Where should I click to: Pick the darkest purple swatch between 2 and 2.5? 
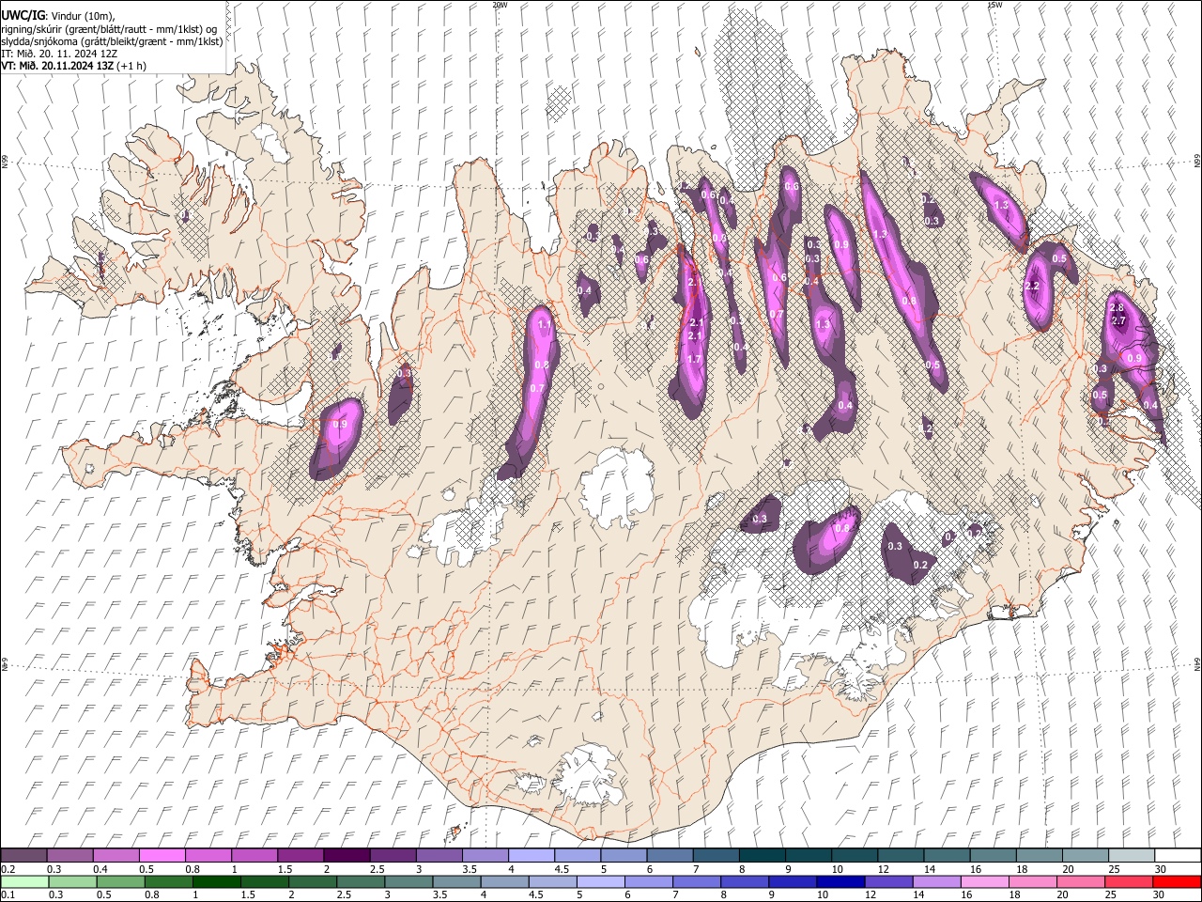[346, 855]
